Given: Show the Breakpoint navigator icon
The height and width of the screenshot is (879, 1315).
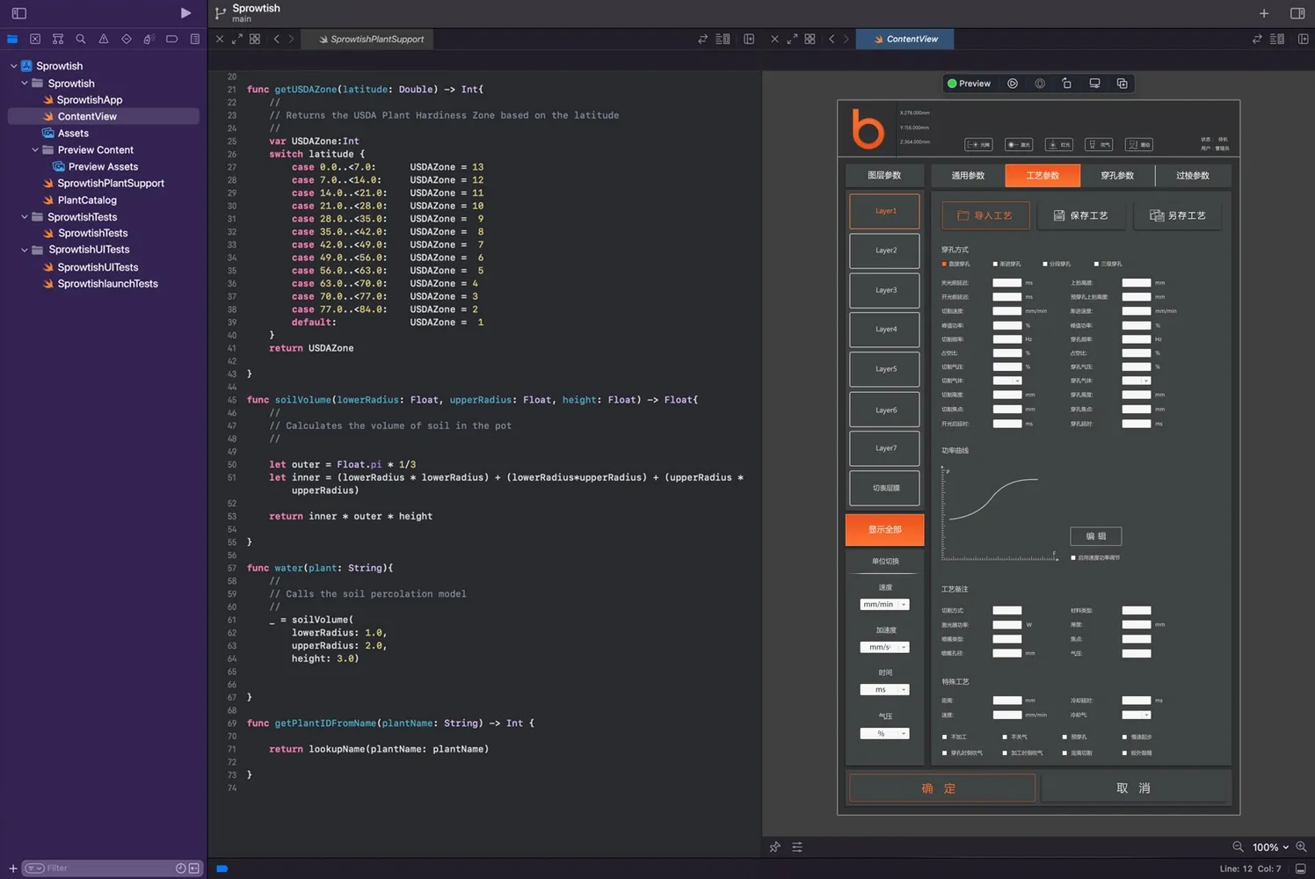Looking at the screenshot, I should [171, 39].
